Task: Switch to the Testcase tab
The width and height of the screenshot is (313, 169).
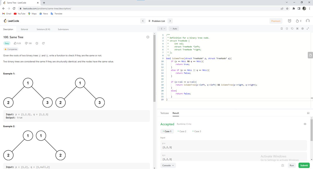Action: tap(164, 113)
